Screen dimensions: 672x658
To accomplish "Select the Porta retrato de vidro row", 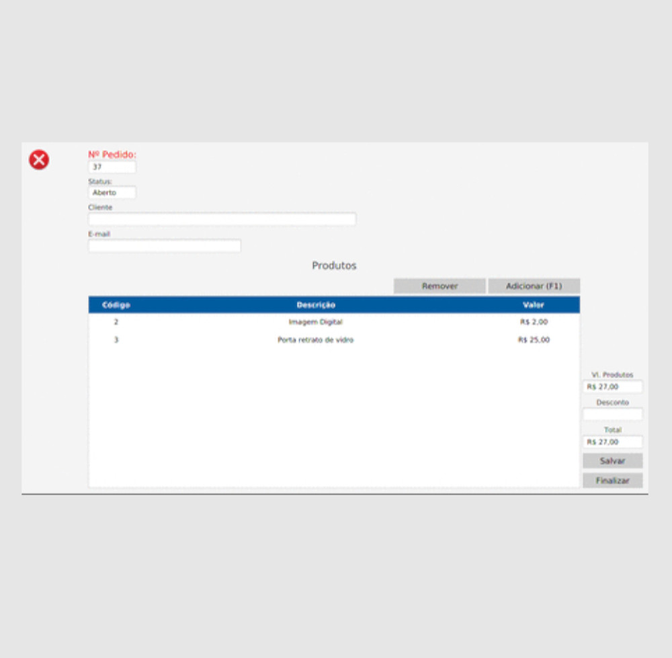I will 315,340.
